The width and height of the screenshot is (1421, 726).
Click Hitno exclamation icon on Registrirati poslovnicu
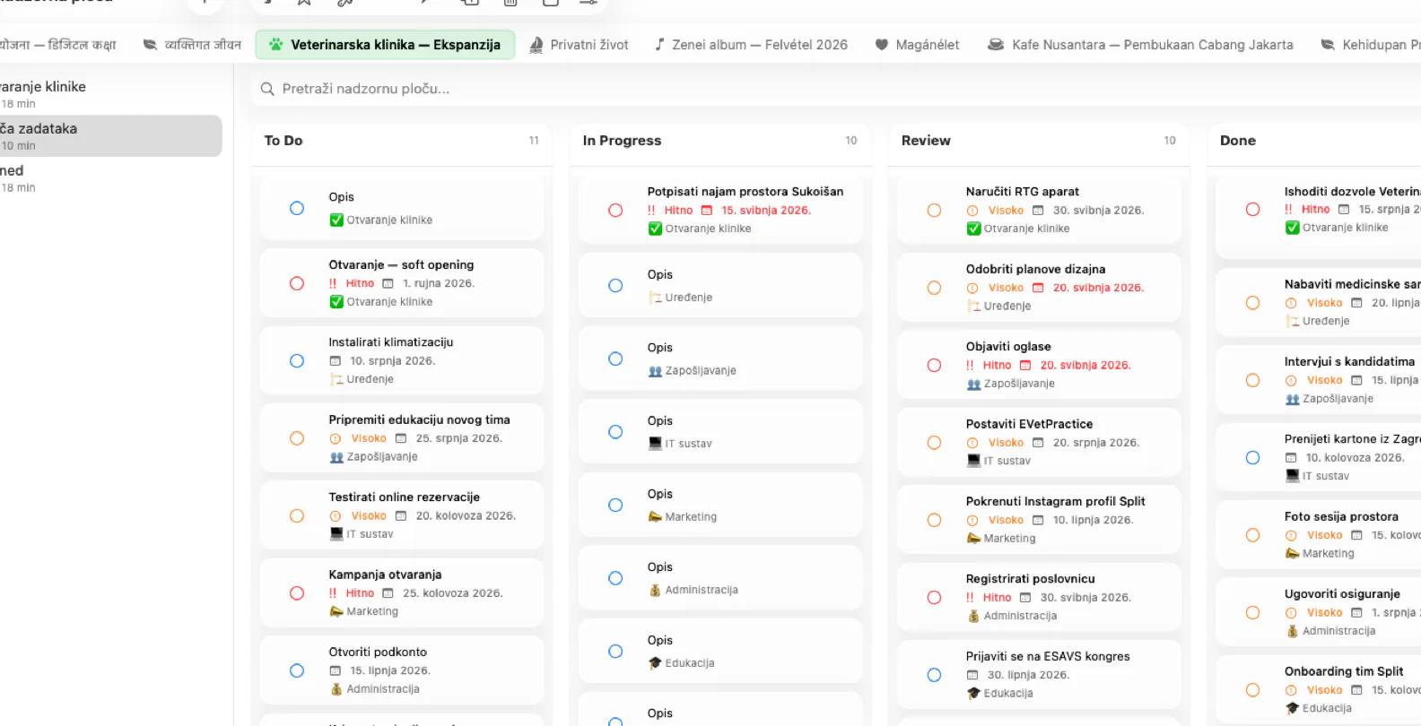tap(970, 598)
